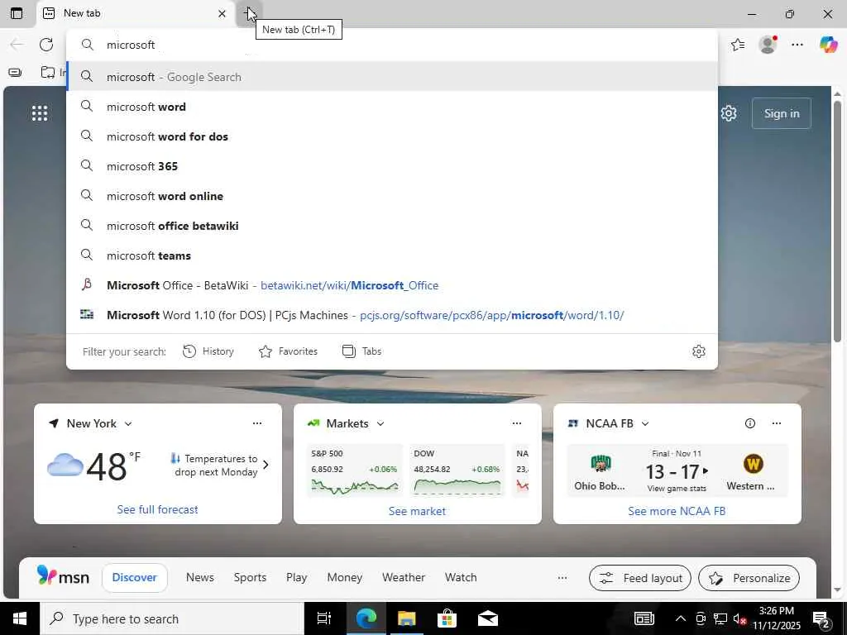Open the app launcher grid icon
Viewport: 847px width, 635px height.
click(x=40, y=113)
